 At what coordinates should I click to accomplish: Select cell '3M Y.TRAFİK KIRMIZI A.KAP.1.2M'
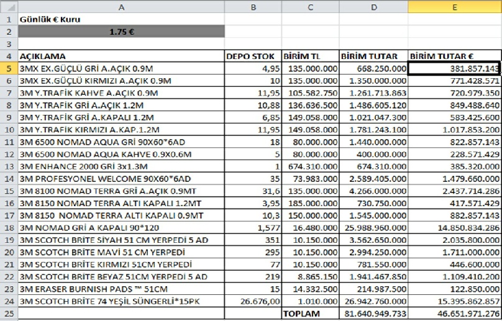click(121, 130)
